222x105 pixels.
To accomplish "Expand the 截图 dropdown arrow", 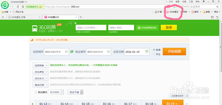I will 212,12.
